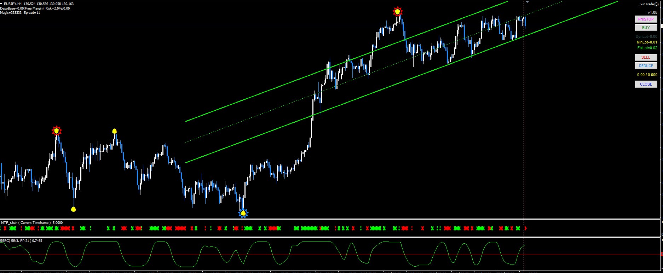Click the v1.08 version text
Viewport: 663px width, 273px height.
652,12
